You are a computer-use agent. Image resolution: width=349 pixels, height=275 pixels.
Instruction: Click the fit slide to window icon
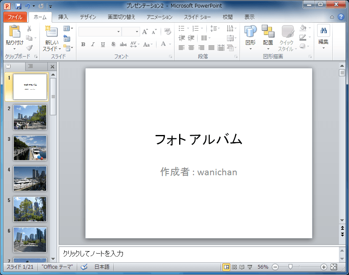[334, 267]
